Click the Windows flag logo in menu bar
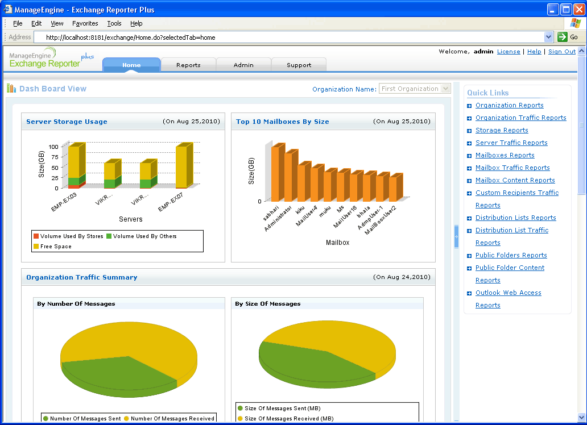 click(576, 23)
